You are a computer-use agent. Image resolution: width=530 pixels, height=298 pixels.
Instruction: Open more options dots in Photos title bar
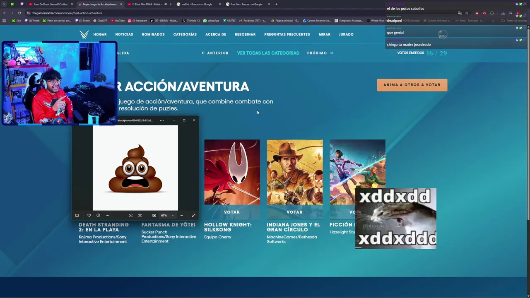(x=162, y=120)
